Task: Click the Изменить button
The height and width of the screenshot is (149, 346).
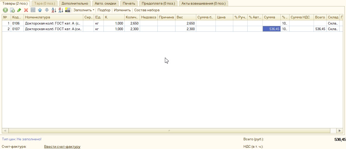Action: coord(122,10)
